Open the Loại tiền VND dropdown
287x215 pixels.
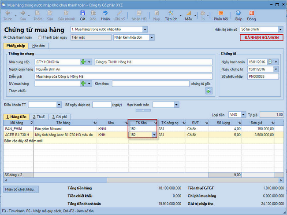[243, 115]
